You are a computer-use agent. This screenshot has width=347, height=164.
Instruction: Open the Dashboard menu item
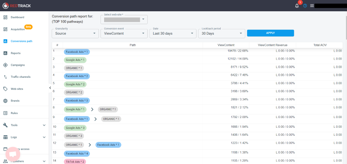(17, 17)
